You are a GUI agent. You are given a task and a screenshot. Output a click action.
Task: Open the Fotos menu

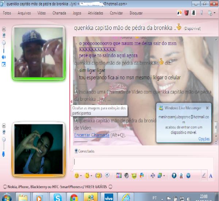7,13
